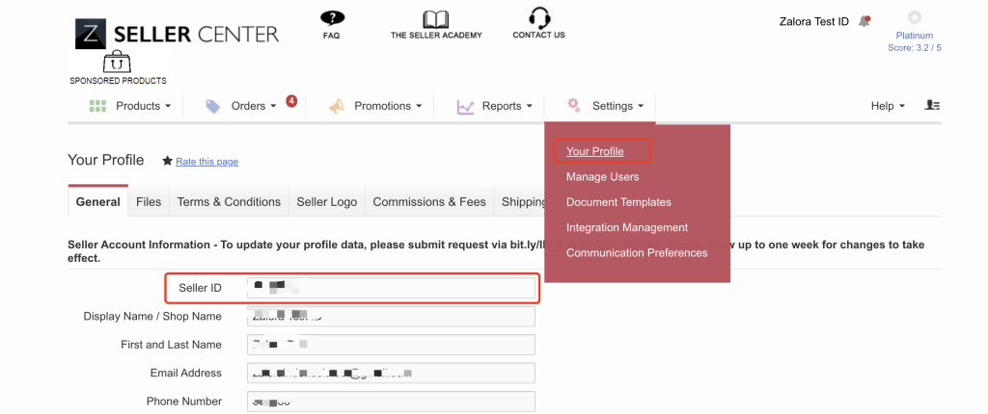988x414 pixels.
Task: Click the Platinum rating badge icon
Action: [915, 17]
